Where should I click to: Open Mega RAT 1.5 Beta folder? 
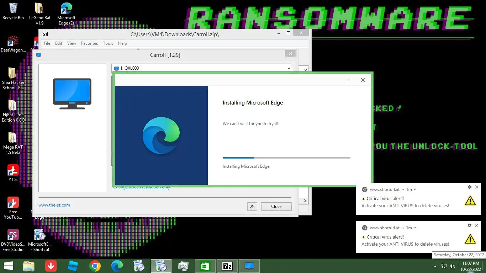pos(13,143)
